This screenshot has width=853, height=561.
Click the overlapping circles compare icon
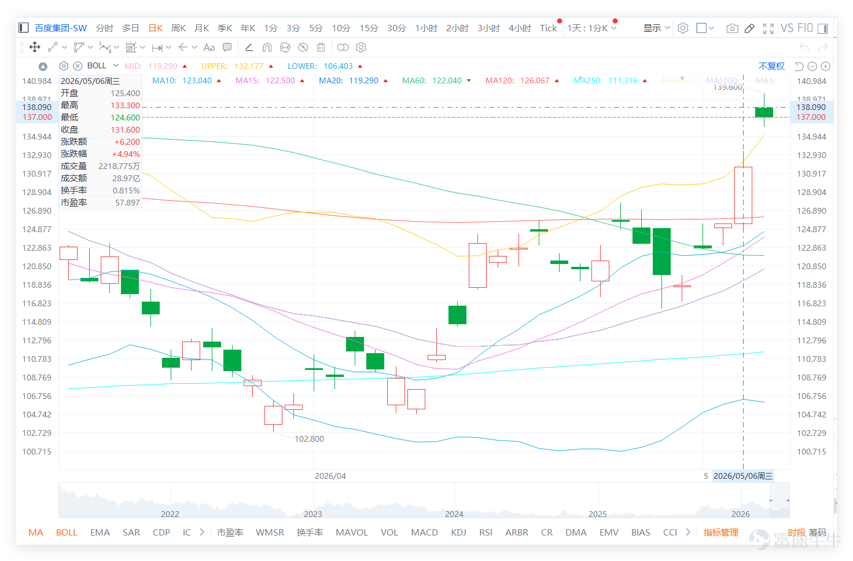(343, 47)
